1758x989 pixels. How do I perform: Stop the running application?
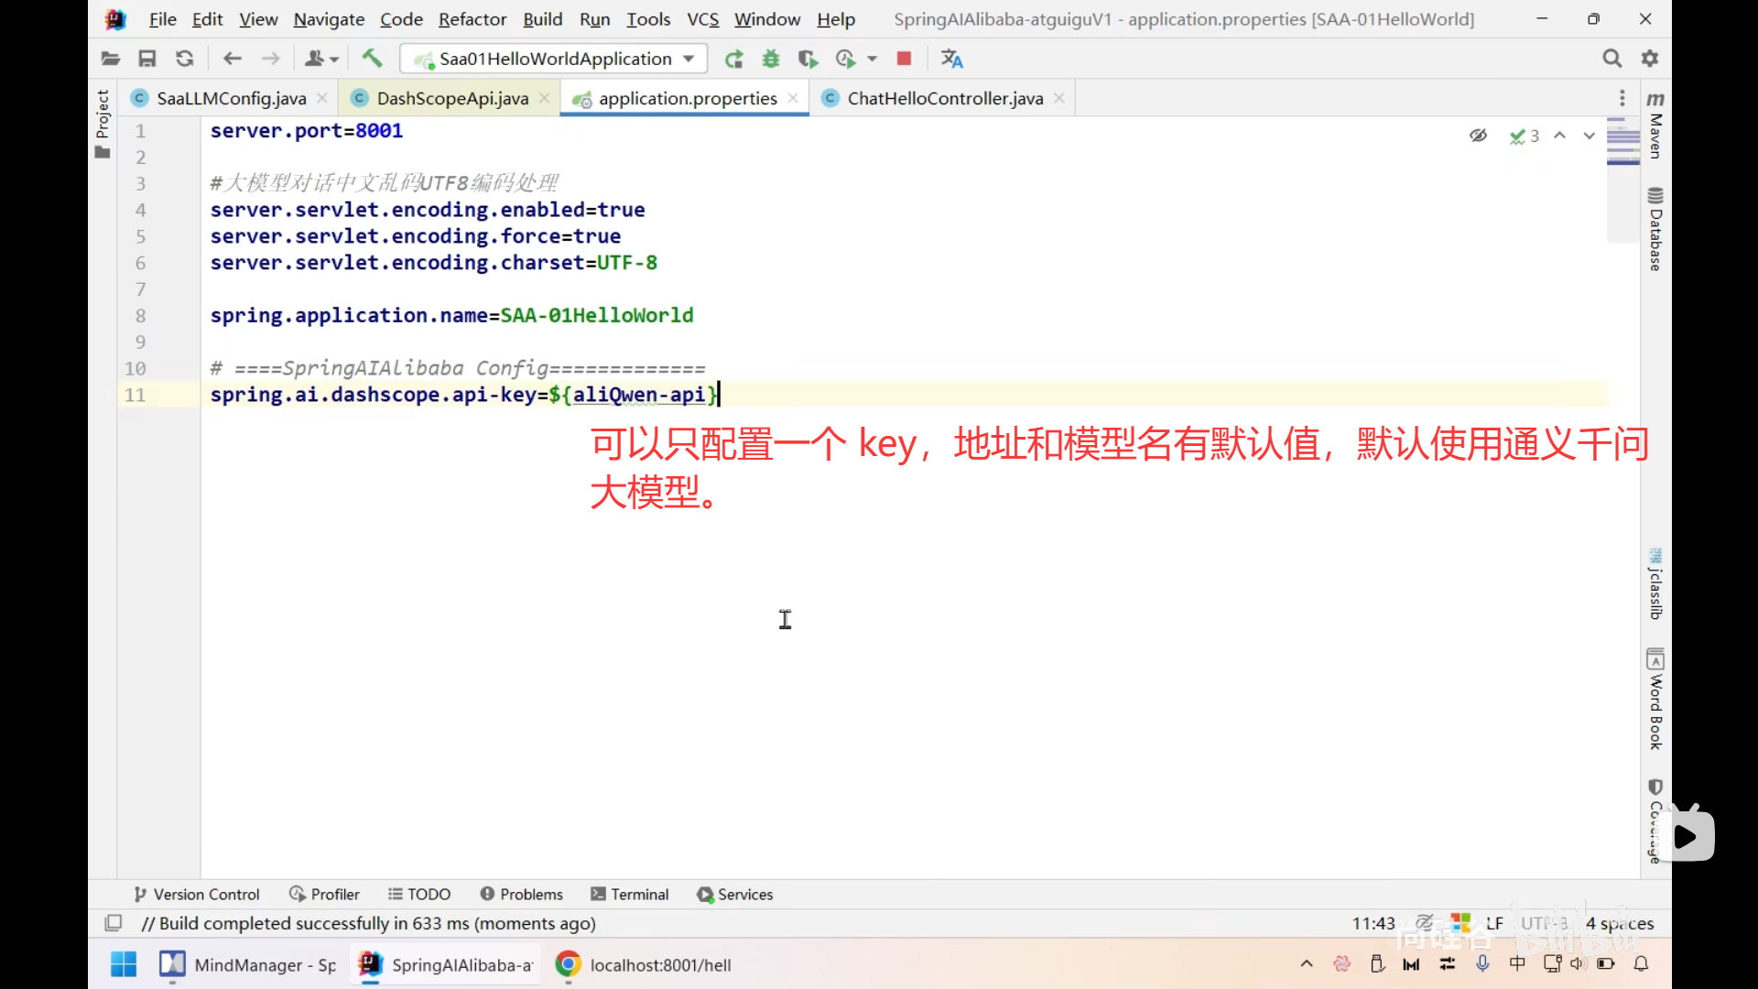[x=904, y=59]
